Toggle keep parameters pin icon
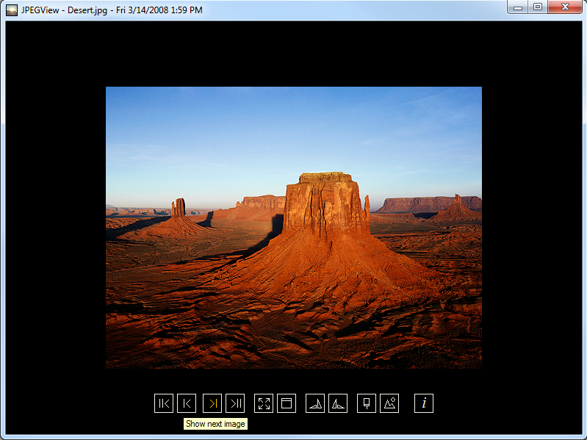This screenshot has height=440, width=587. click(x=367, y=403)
